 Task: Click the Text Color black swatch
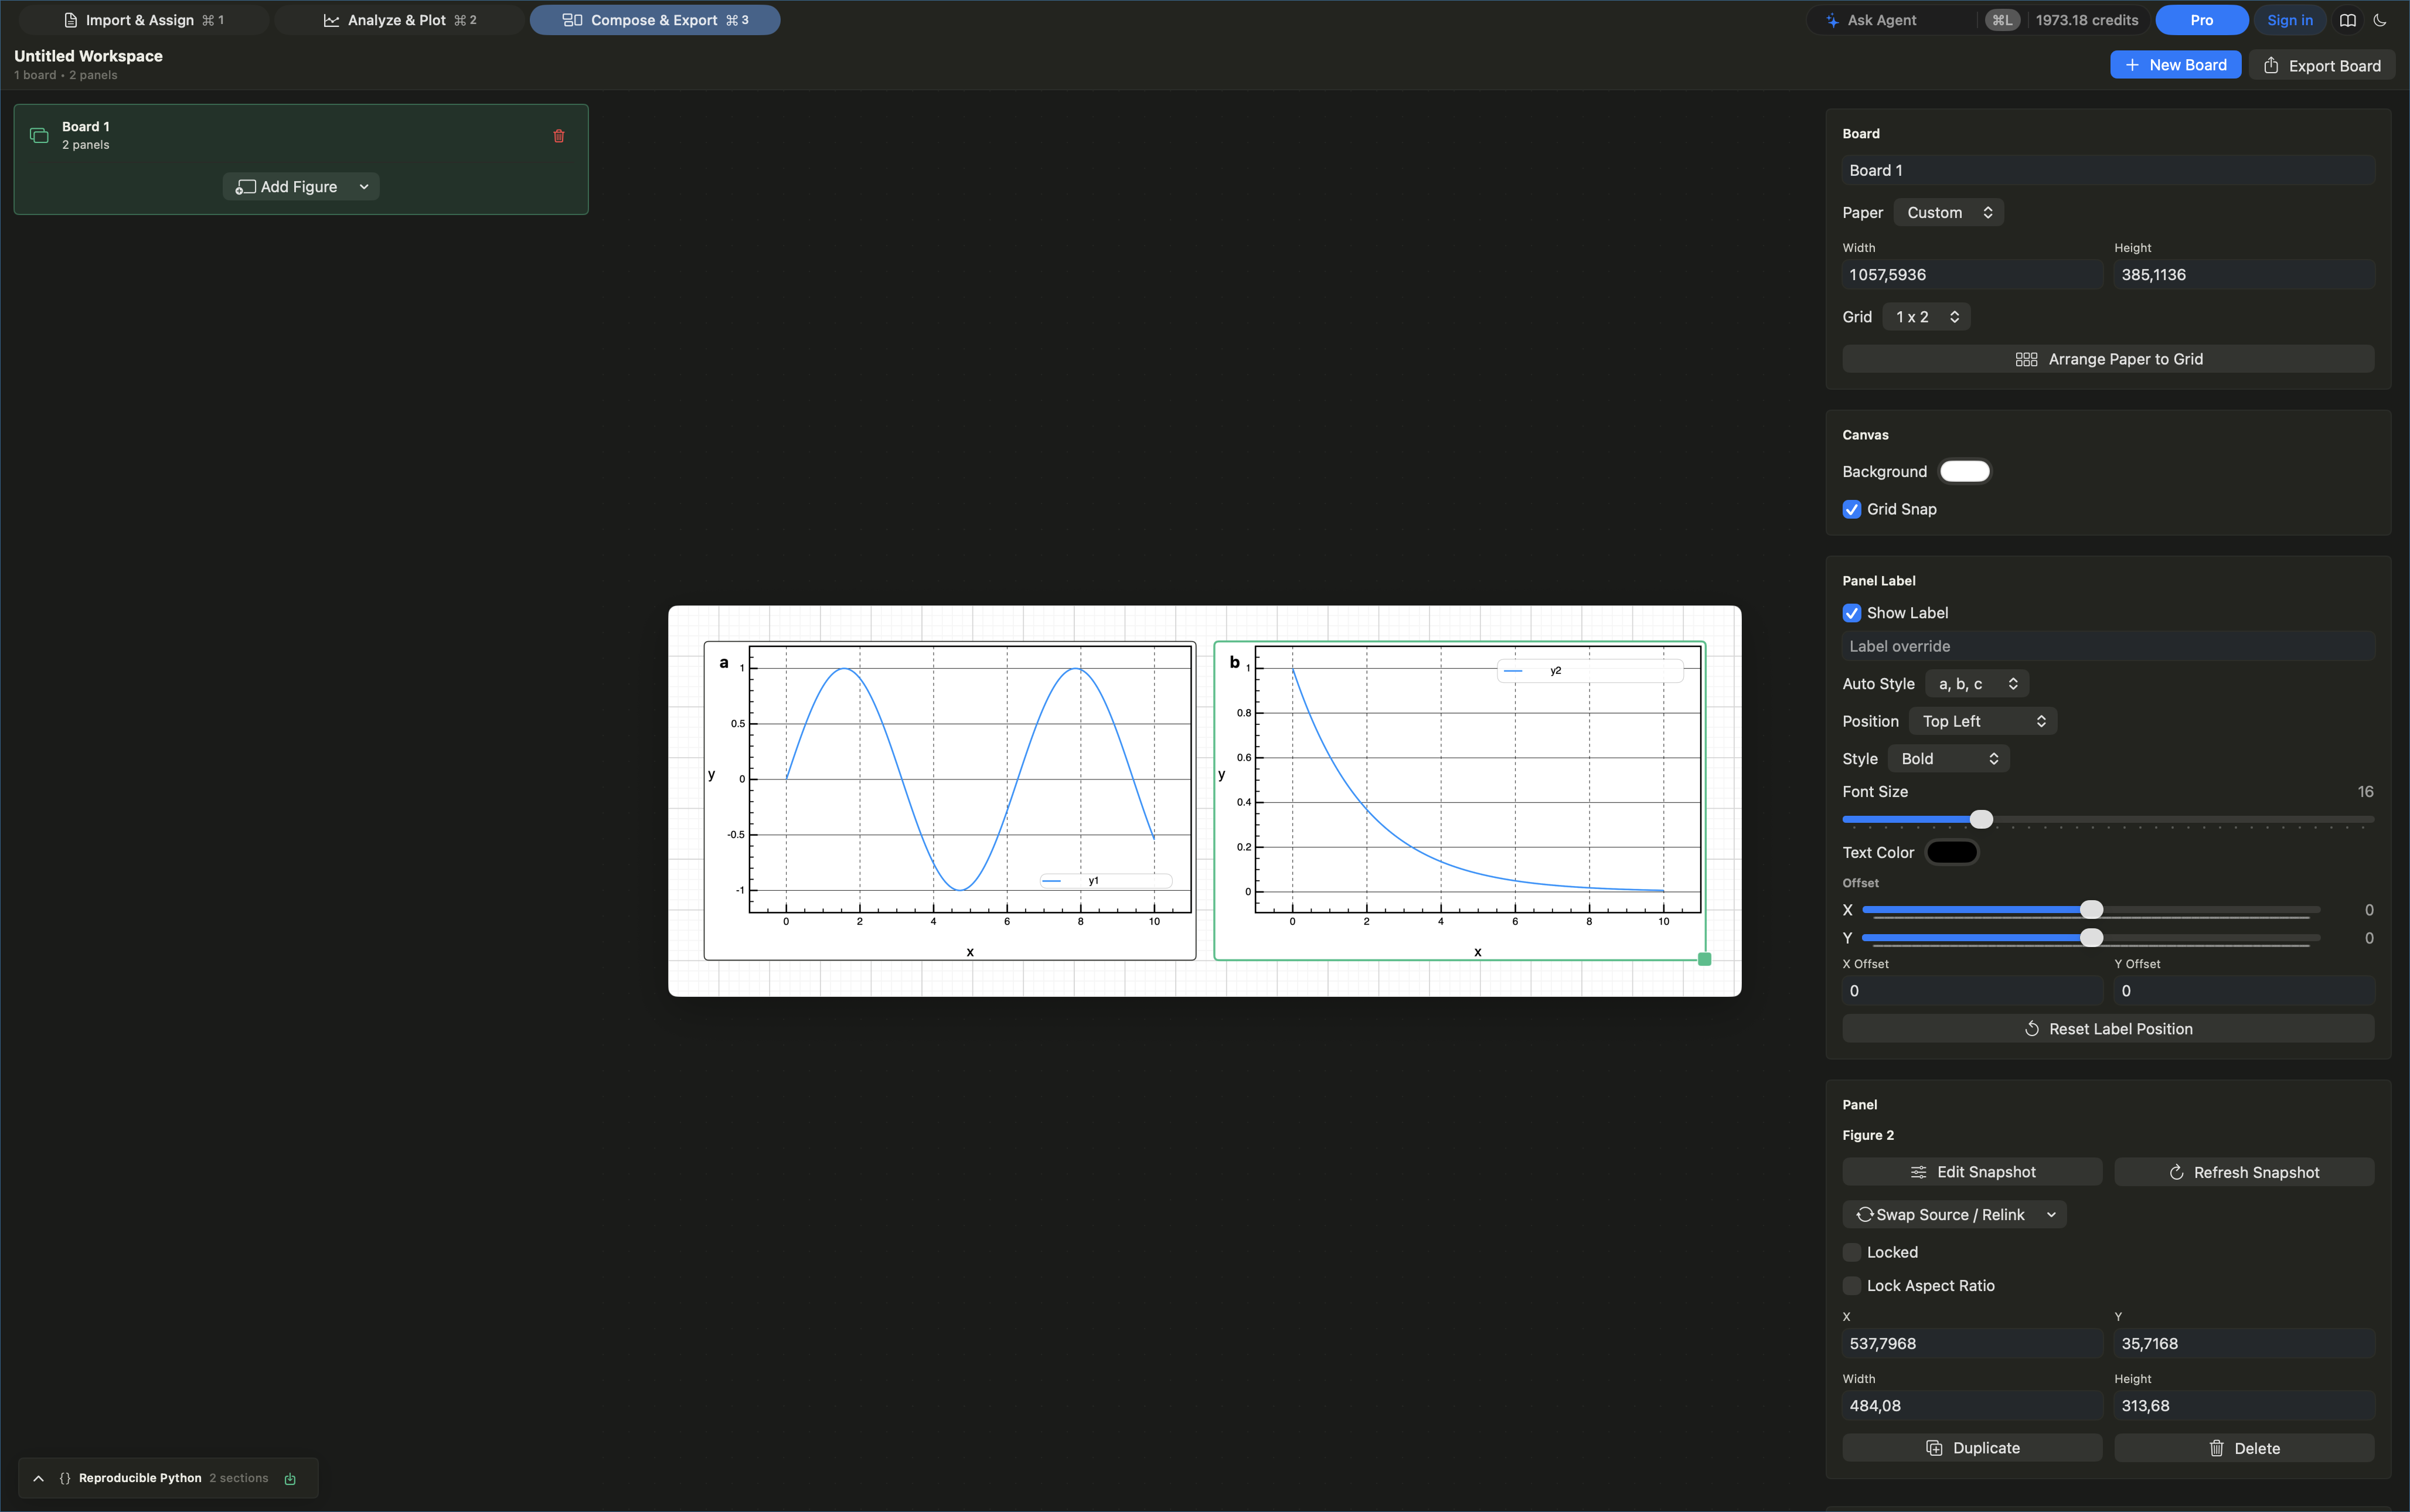click(1951, 853)
